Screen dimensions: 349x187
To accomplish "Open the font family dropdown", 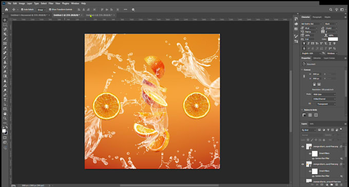I will pyautogui.click(x=312, y=24).
